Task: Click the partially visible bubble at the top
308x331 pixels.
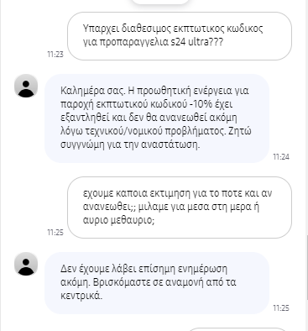Action: (x=160, y=2)
